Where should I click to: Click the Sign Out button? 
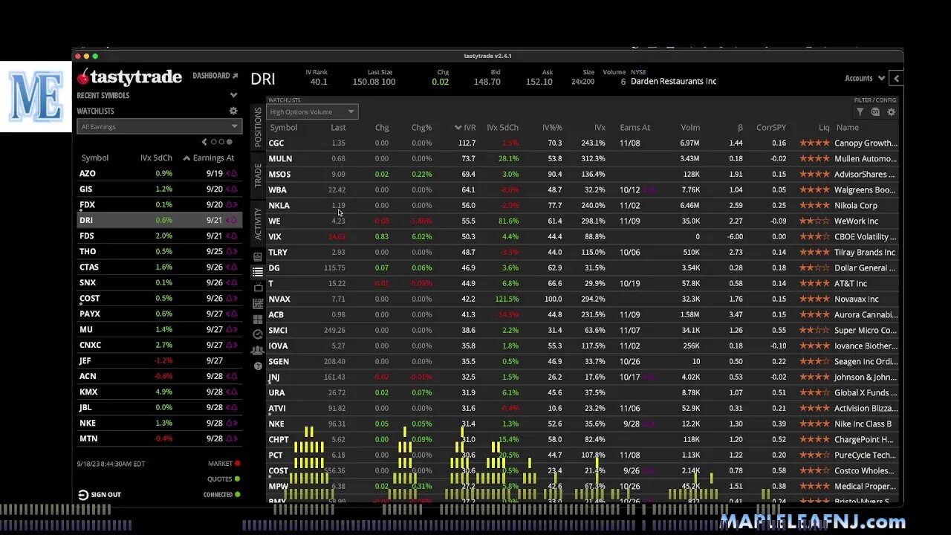click(x=100, y=495)
